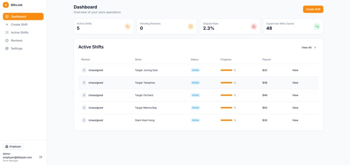The width and height of the screenshot is (350, 165).
Task: Click the checklist icon beside Active Shifts
Action: pyautogui.click(x=7, y=32)
